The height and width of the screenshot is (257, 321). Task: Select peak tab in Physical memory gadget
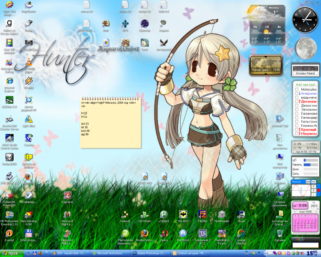click(x=308, y=182)
